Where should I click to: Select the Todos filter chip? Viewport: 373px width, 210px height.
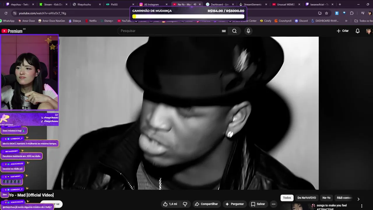pyautogui.click(x=287, y=198)
